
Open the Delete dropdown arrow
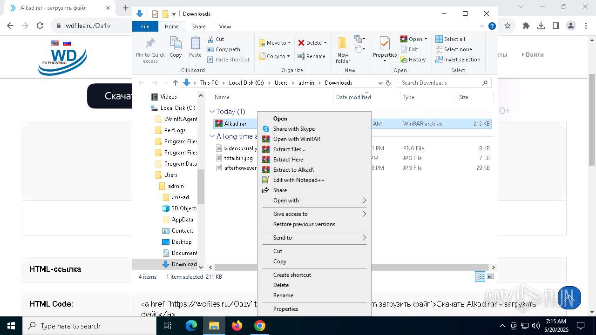pos(325,43)
